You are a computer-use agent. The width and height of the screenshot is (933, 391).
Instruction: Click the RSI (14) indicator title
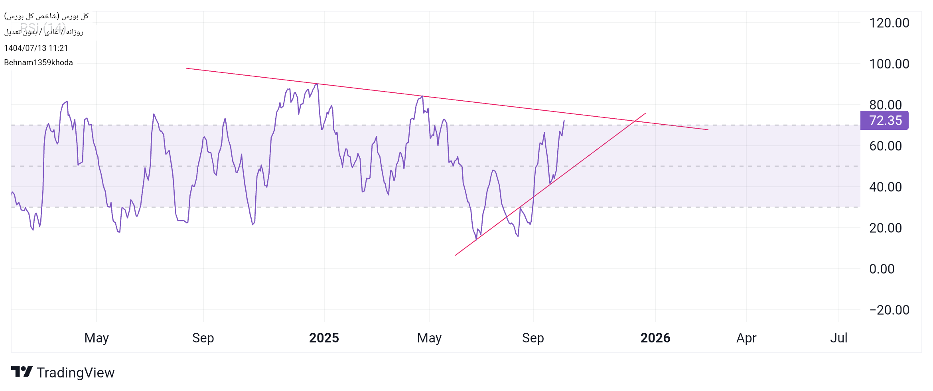click(x=43, y=28)
